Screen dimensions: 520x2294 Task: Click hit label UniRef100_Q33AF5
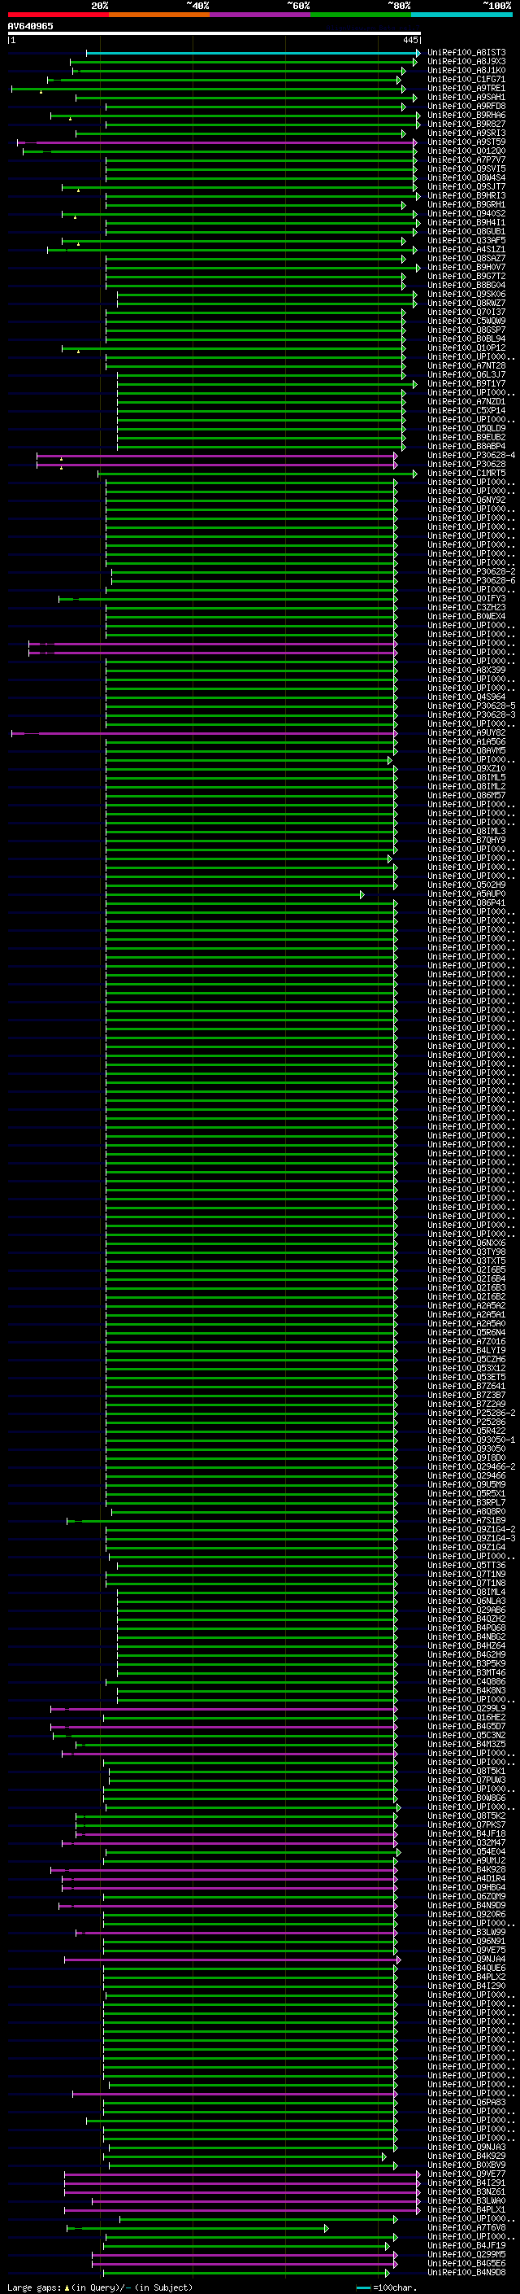point(466,240)
